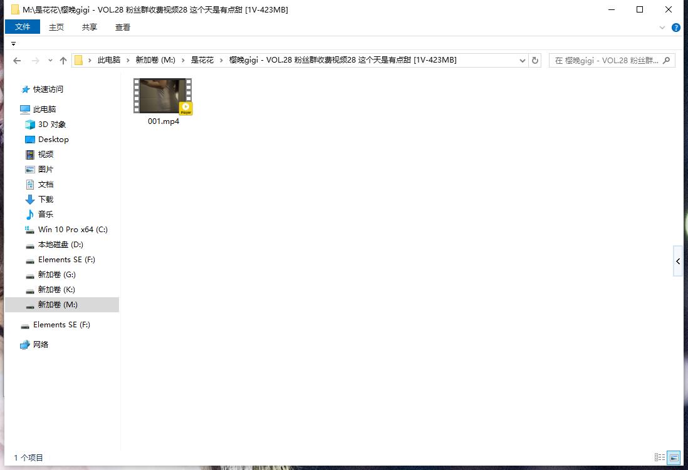Toggle the preview pane side arrow
This screenshot has width=688, height=470.
678,262
